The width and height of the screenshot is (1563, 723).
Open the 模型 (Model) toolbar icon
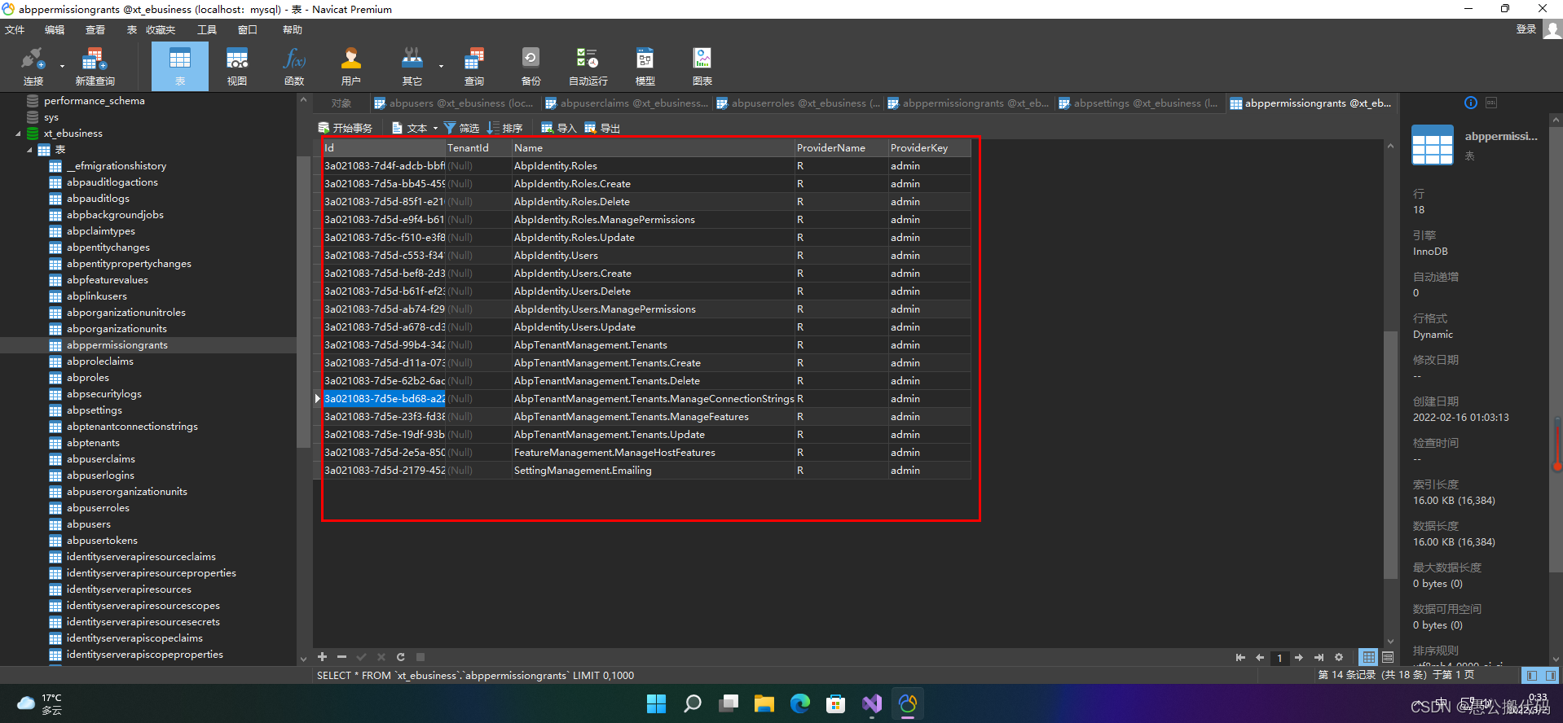(x=645, y=66)
